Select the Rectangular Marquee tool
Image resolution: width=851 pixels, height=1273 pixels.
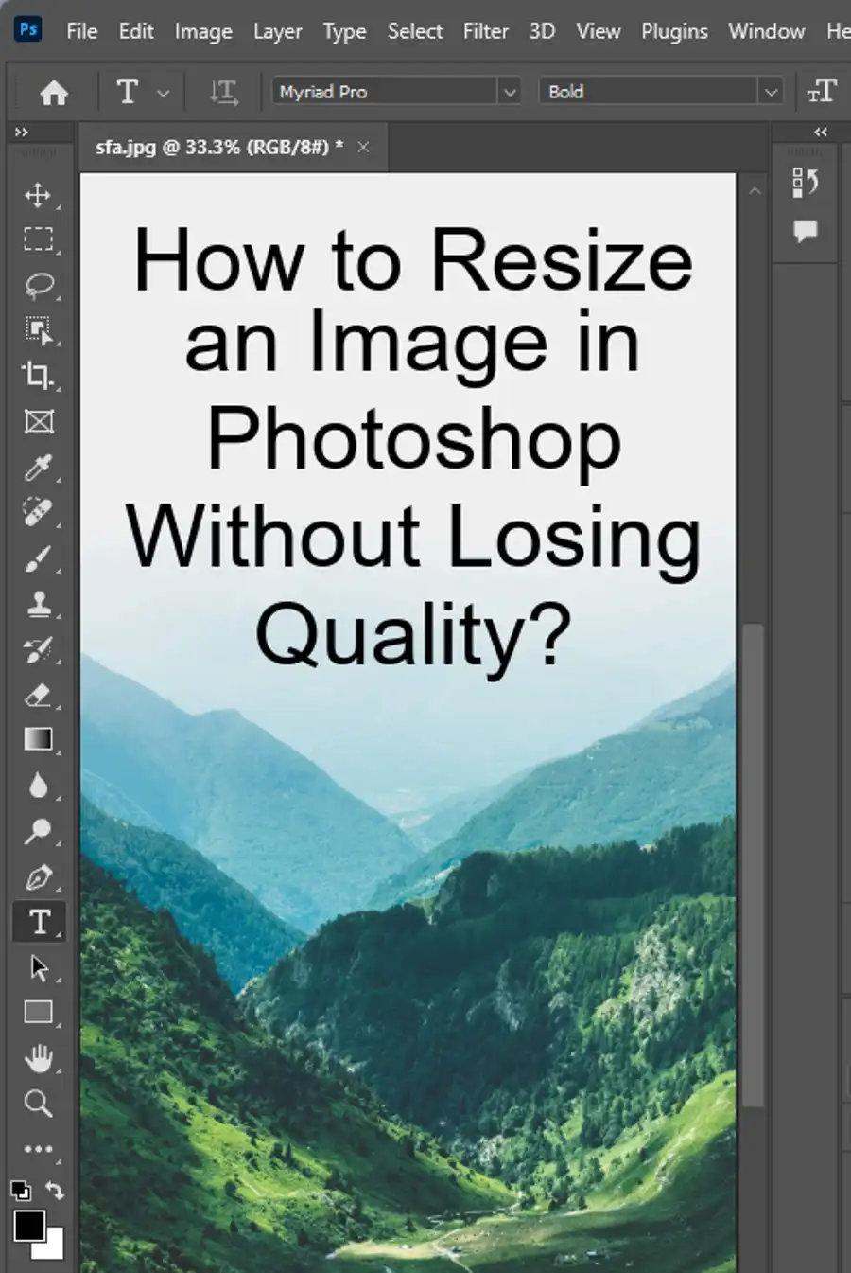click(x=38, y=239)
